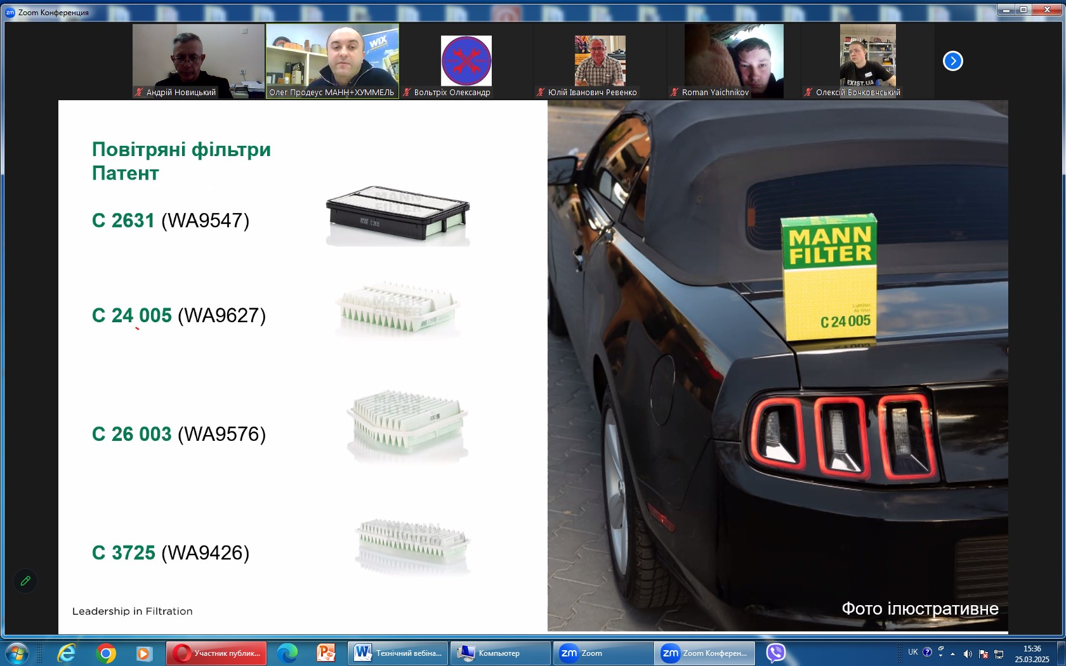Click the 'C 24 005 (WA9627)' filter label
Image resolution: width=1066 pixels, height=666 pixels.
pyautogui.click(x=179, y=315)
